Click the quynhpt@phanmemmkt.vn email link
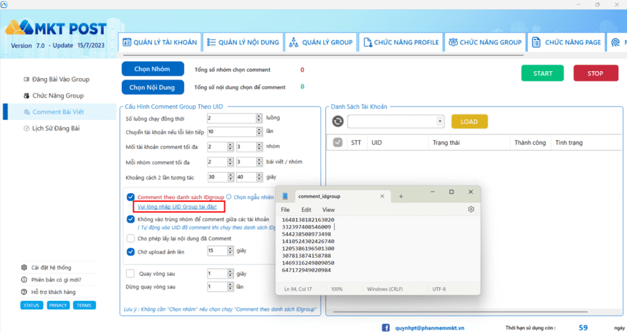The height and width of the screenshot is (333, 627). pyautogui.click(x=429, y=328)
